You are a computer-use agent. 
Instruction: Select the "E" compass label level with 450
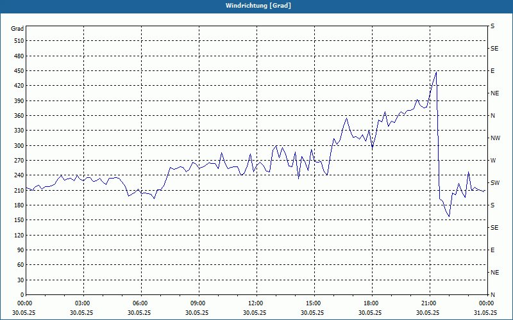click(x=492, y=71)
